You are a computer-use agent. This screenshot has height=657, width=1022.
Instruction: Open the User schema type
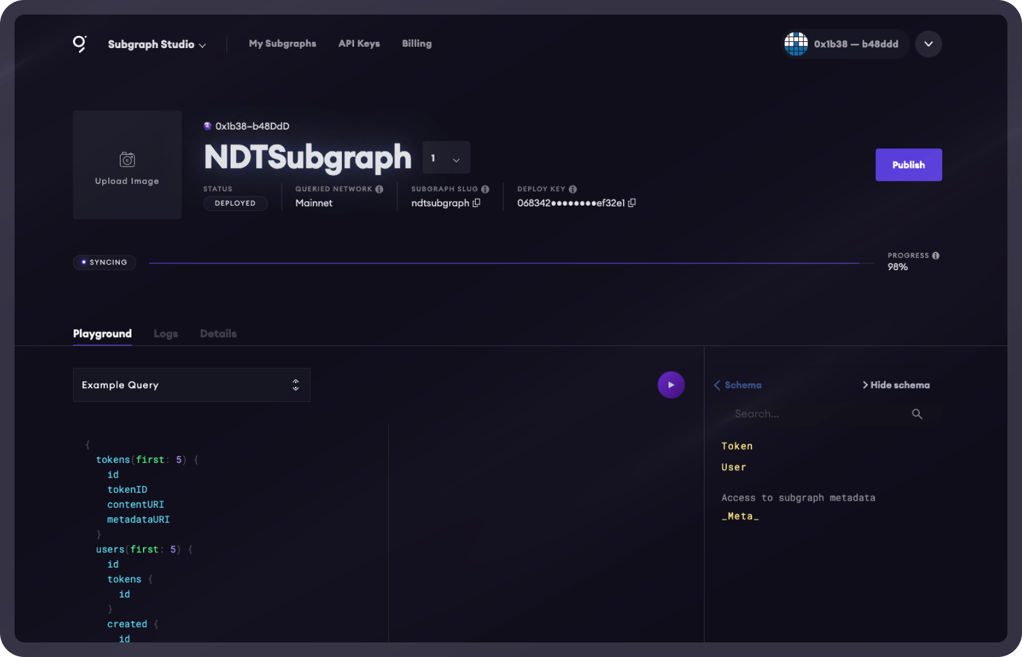click(x=734, y=468)
